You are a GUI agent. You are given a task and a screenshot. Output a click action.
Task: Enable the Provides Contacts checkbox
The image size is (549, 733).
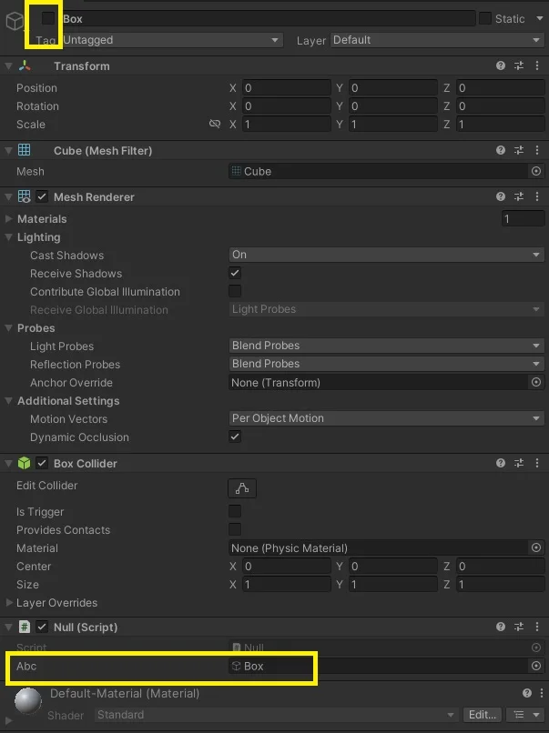click(x=235, y=529)
